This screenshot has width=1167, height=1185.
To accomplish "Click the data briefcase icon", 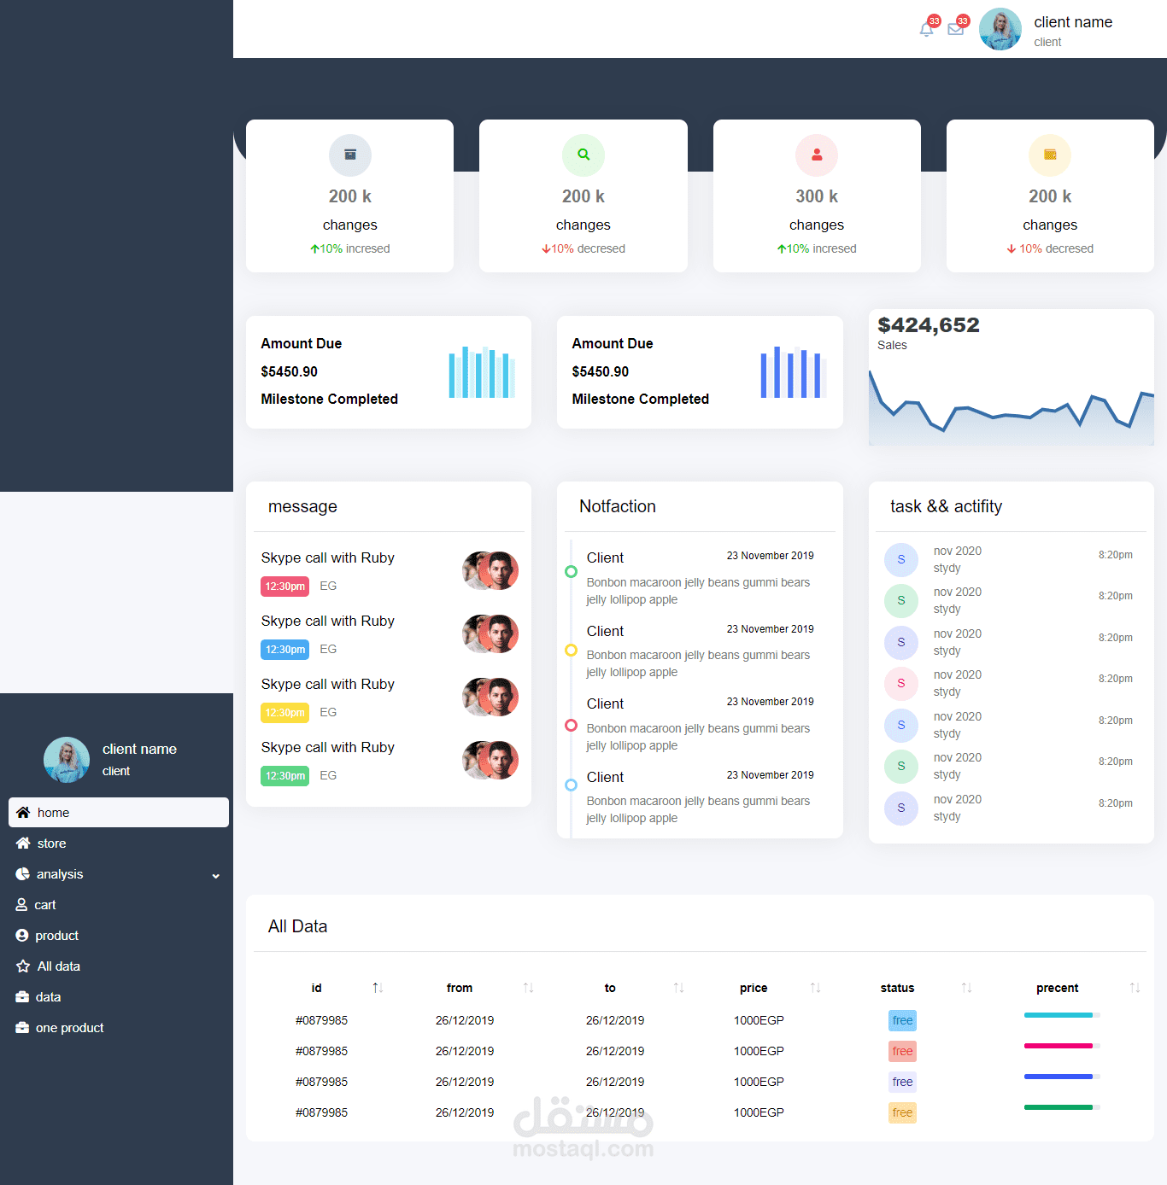I will [x=22, y=997].
